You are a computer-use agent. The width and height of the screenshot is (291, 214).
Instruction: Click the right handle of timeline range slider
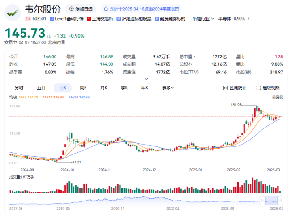(280, 201)
